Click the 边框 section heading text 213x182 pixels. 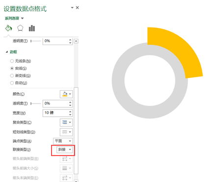(x=13, y=52)
